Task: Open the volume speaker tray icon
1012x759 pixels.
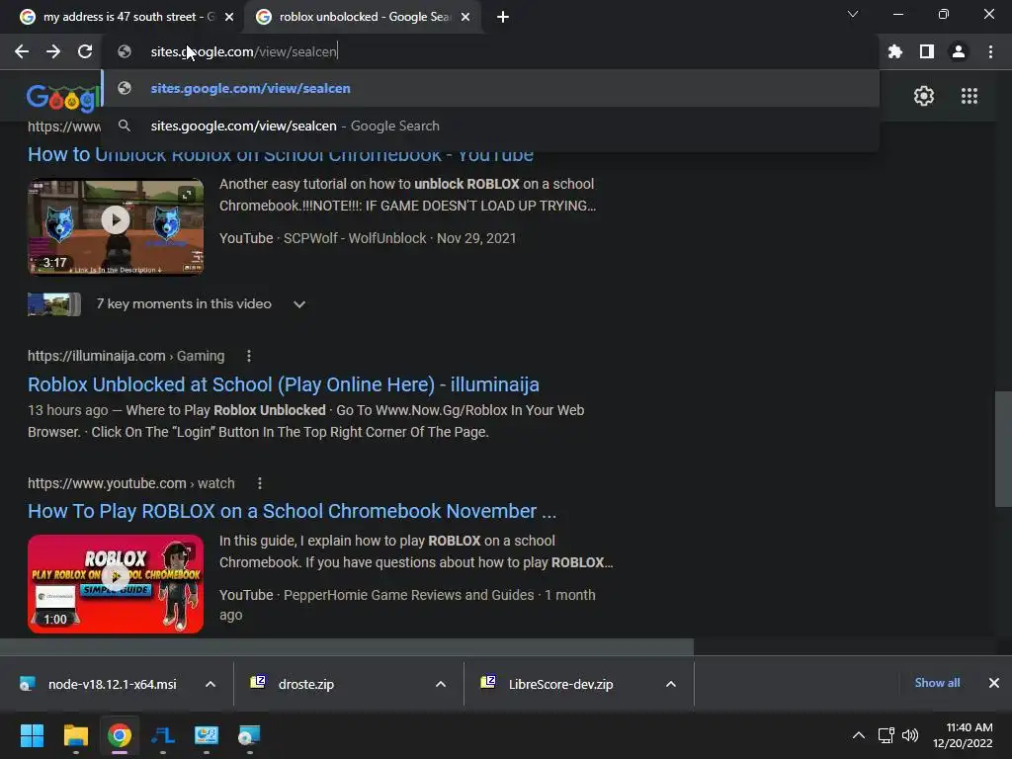Action: pos(910,735)
